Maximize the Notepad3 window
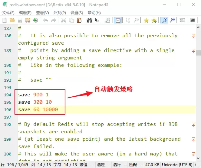This screenshot has height=168, width=201. [x=179, y=4]
